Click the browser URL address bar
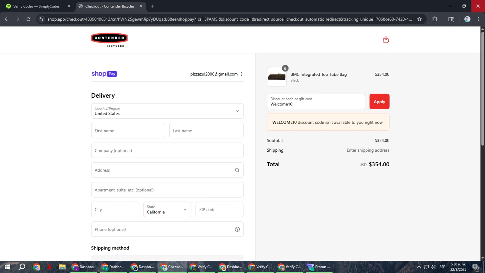Image resolution: width=485 pixels, height=273 pixels. [230, 19]
